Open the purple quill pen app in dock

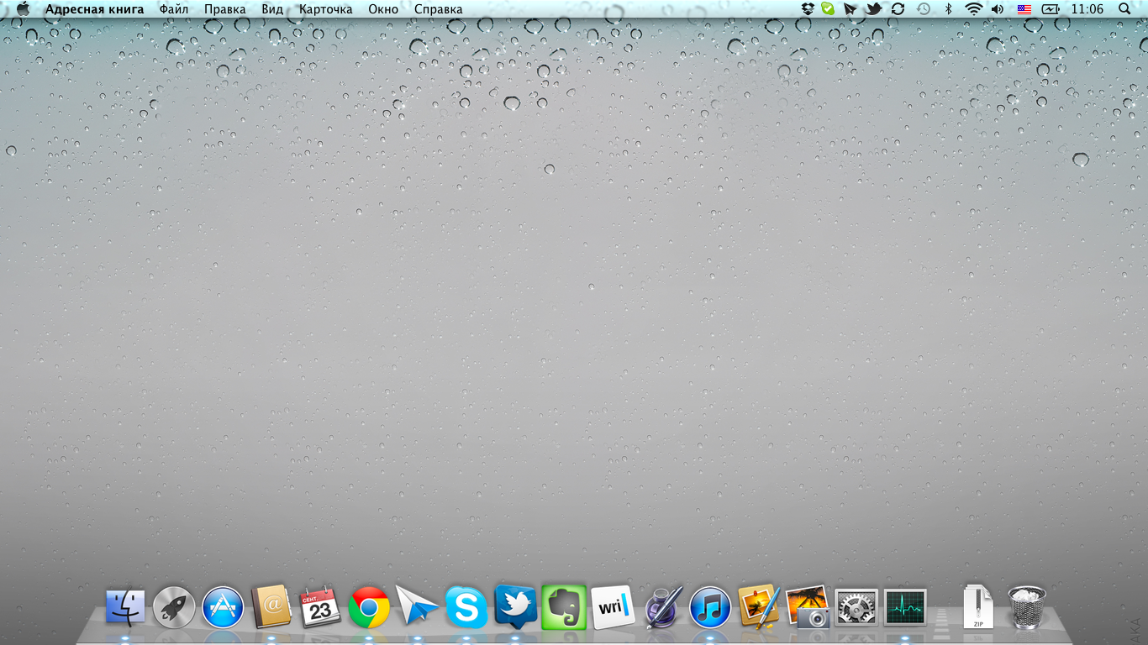pos(662,607)
